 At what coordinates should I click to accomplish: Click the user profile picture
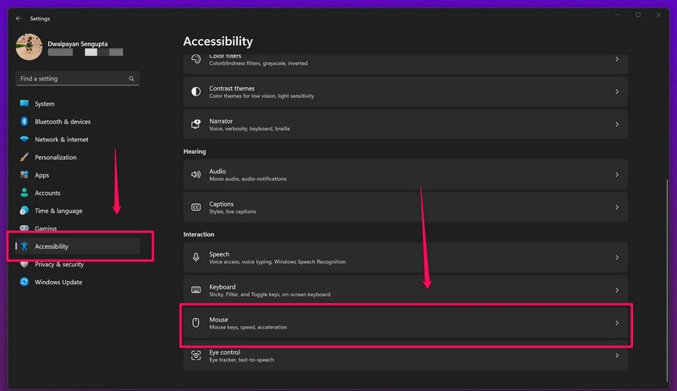pos(30,47)
